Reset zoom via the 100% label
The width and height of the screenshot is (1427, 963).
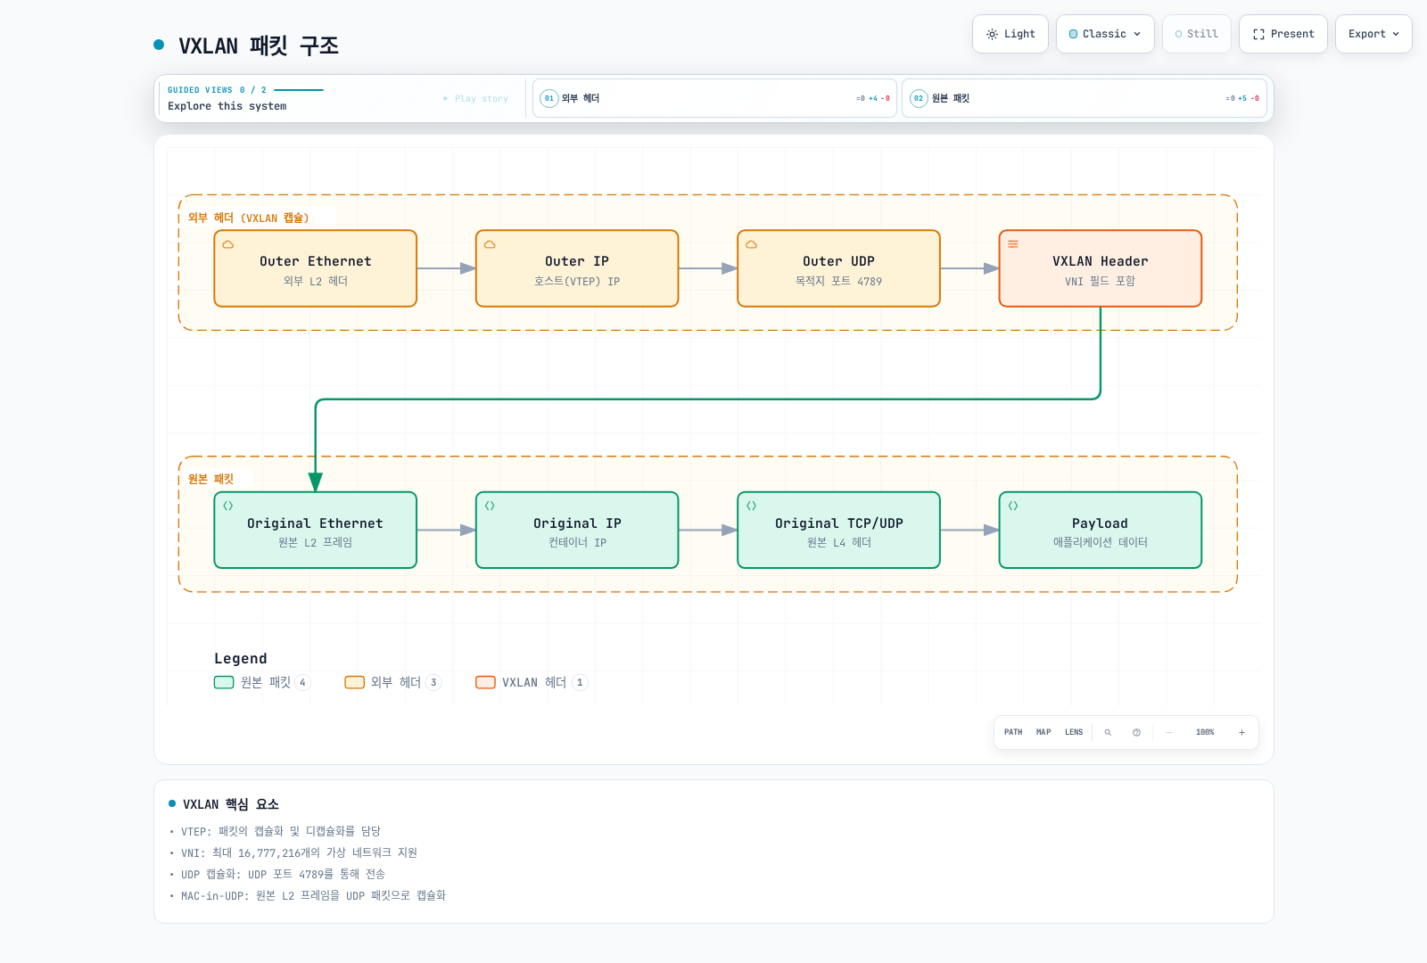click(x=1205, y=732)
